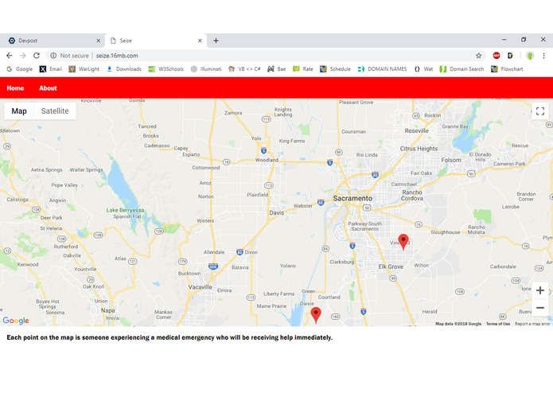Click the red marker near Courtland

point(316,315)
